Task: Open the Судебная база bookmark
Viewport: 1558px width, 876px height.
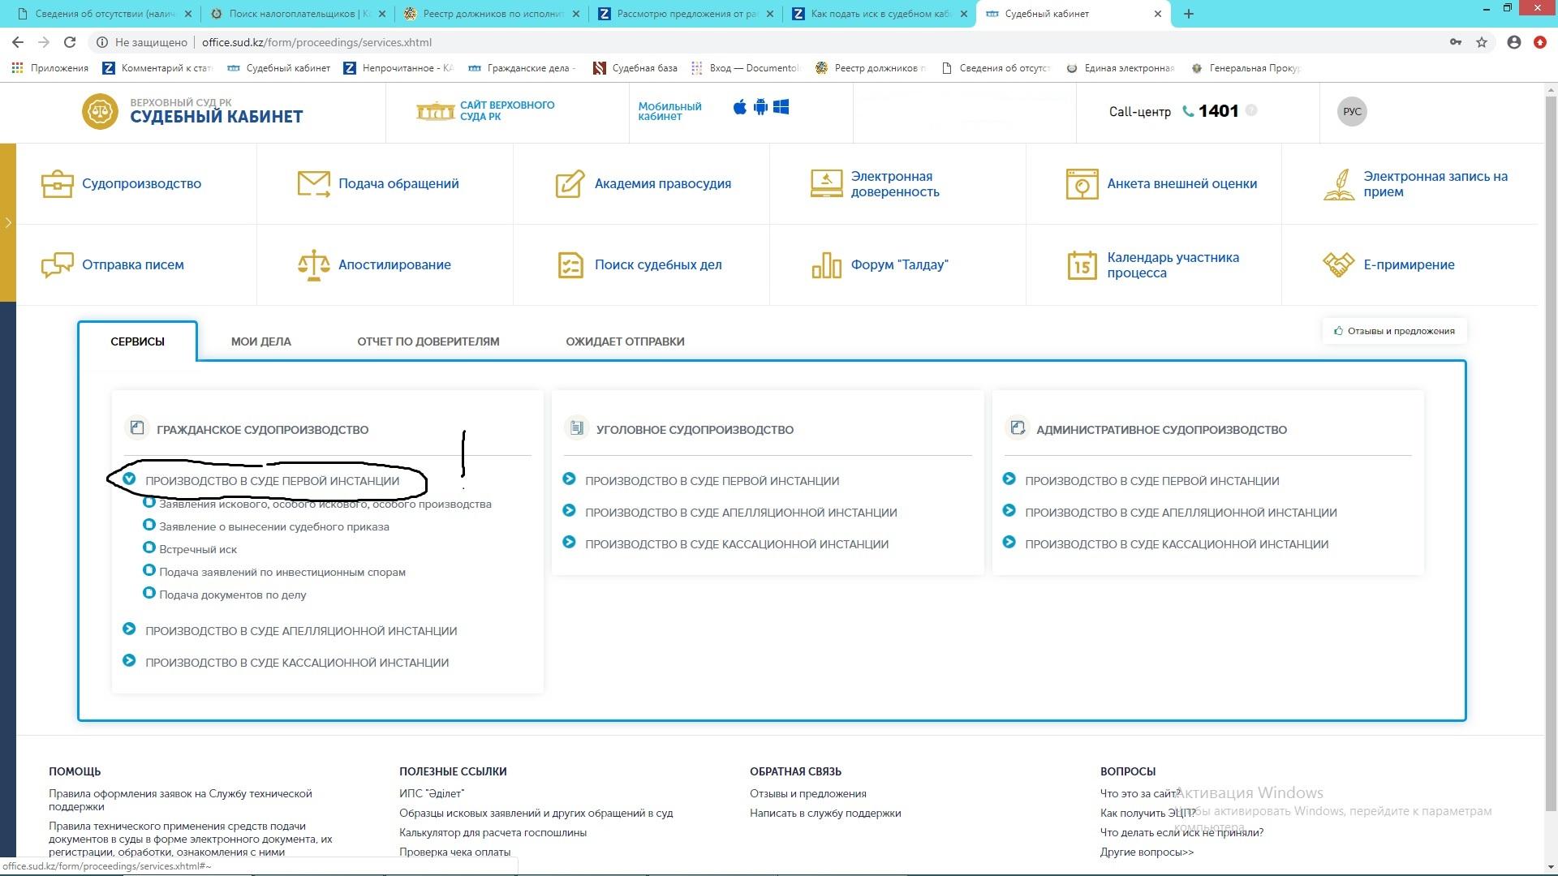Action: pyautogui.click(x=635, y=68)
